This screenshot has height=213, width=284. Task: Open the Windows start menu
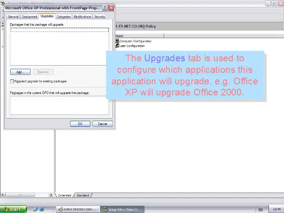click(x=13, y=209)
